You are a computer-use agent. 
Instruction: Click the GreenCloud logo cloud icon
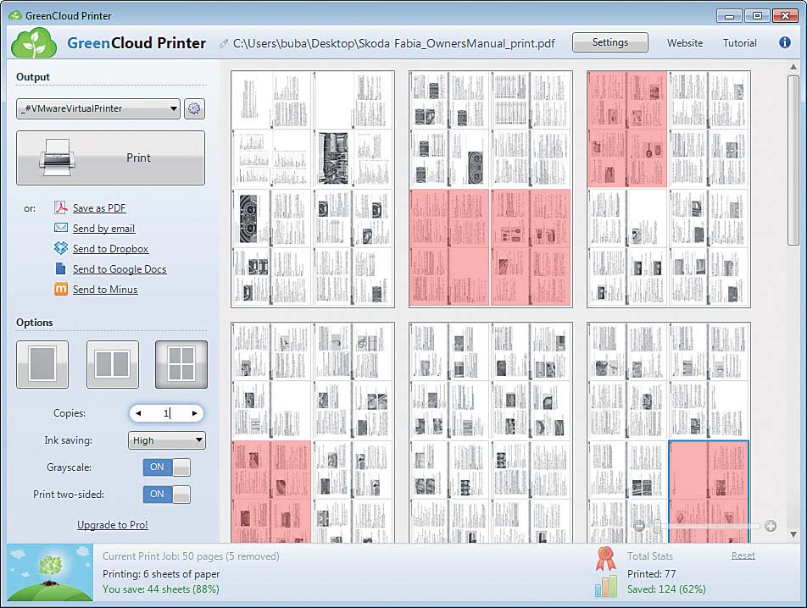(34, 43)
